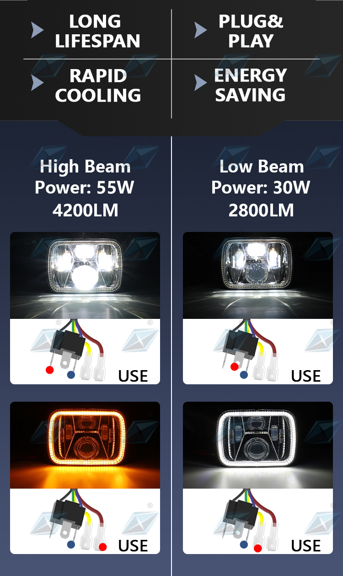Click the arrow icon beside Plug & Play
Image resolution: width=343 pixels, height=576 pixels.
[200, 30]
